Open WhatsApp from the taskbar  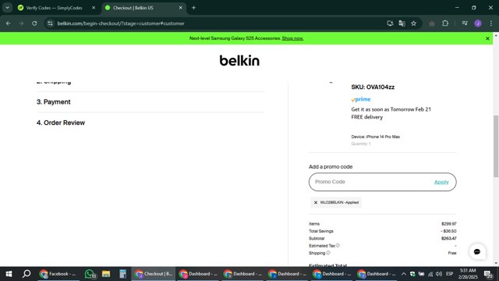[90, 274]
